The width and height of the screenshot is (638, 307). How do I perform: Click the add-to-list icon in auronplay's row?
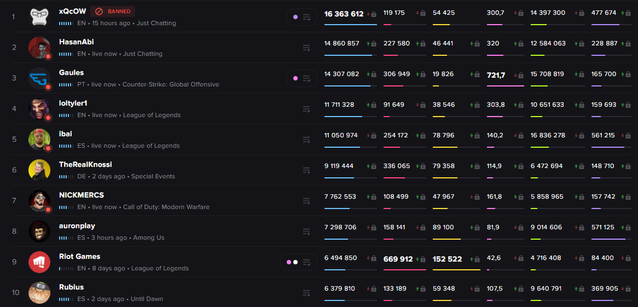(307, 231)
